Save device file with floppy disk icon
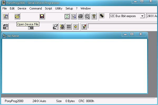 click(42, 16)
